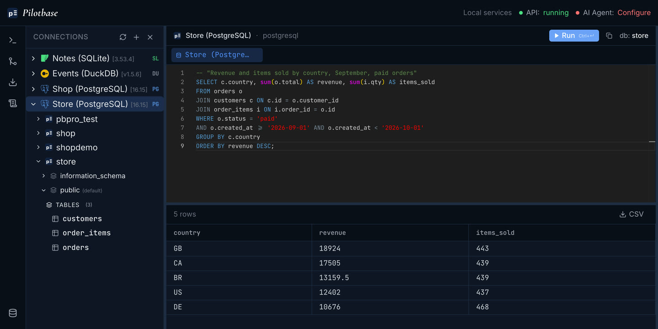Expand the shopdemo database
Image resolution: width=658 pixels, height=329 pixels.
tap(38, 148)
